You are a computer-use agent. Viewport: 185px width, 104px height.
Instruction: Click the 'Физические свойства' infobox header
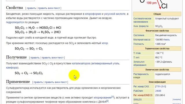point(157,31)
